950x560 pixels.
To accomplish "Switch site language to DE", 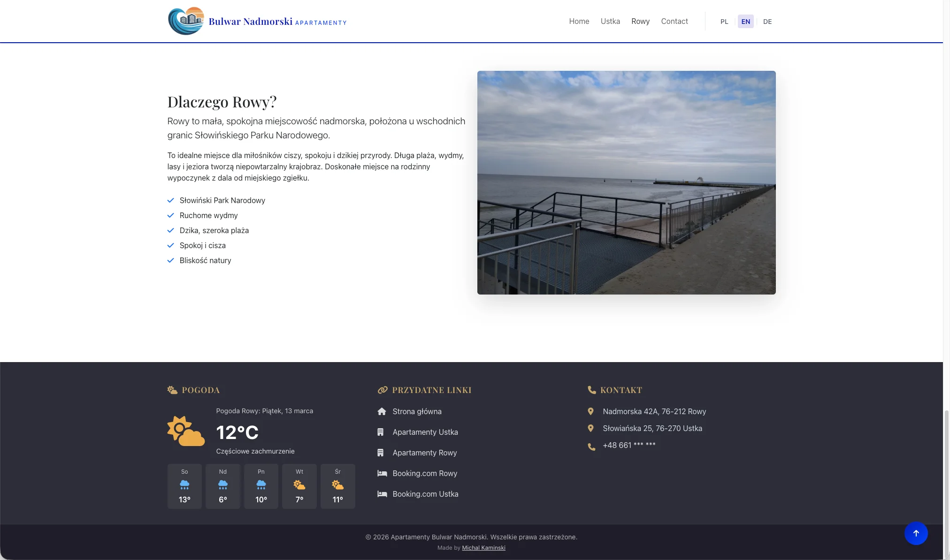I will tap(767, 22).
